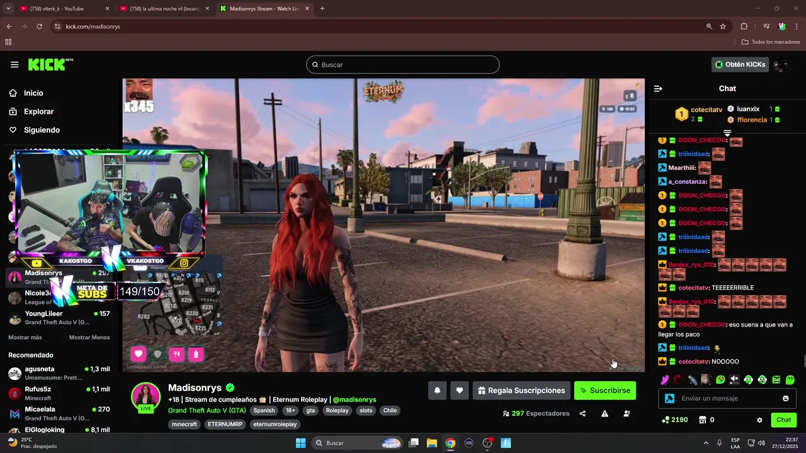This screenshot has height=453, width=806.
Task: Open the agusneta recommended channel
Action: (x=59, y=373)
